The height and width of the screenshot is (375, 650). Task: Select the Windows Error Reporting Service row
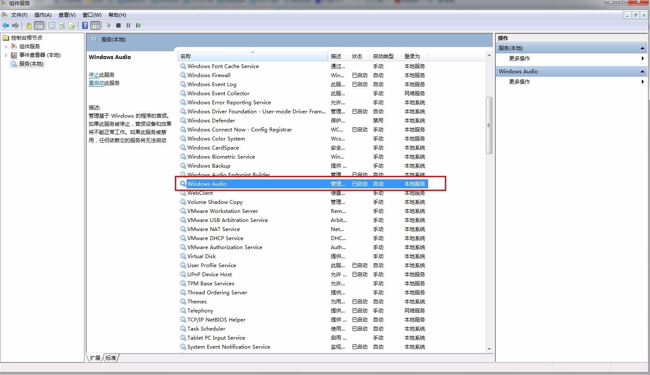coord(303,102)
